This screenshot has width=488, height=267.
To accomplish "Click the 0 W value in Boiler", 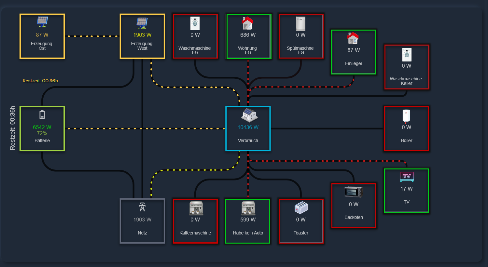I will click(x=406, y=127).
